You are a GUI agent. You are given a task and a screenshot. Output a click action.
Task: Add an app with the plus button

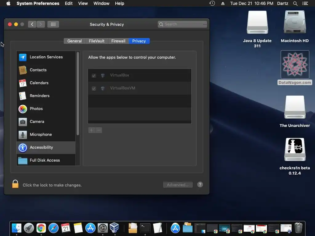click(x=92, y=130)
